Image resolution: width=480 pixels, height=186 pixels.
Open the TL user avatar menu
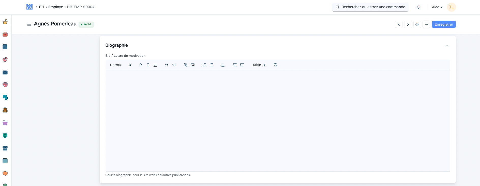(452, 7)
